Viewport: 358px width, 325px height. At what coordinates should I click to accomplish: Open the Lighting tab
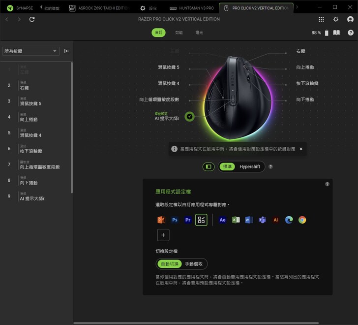point(199,32)
